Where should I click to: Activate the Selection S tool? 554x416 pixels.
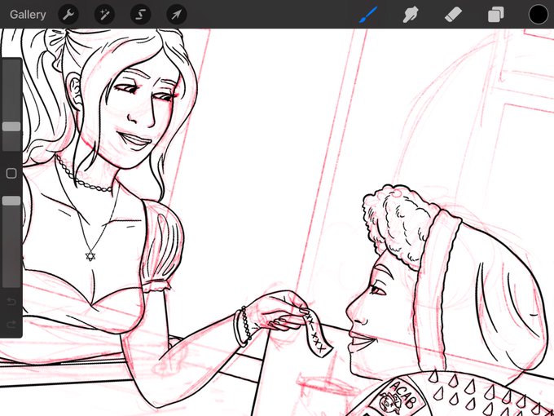point(140,15)
